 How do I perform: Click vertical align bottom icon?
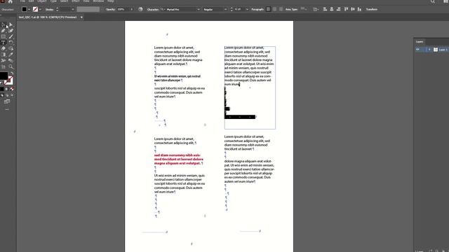(359, 9)
